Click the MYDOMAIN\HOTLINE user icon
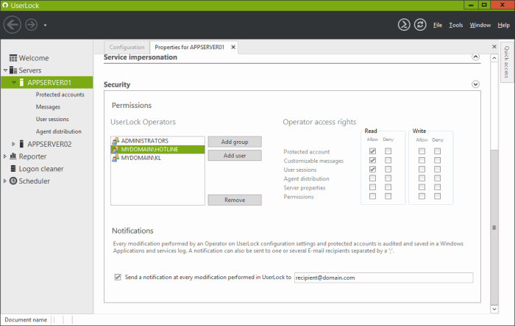 pos(116,149)
